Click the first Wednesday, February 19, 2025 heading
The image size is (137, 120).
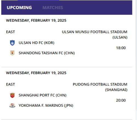tap(36, 20)
